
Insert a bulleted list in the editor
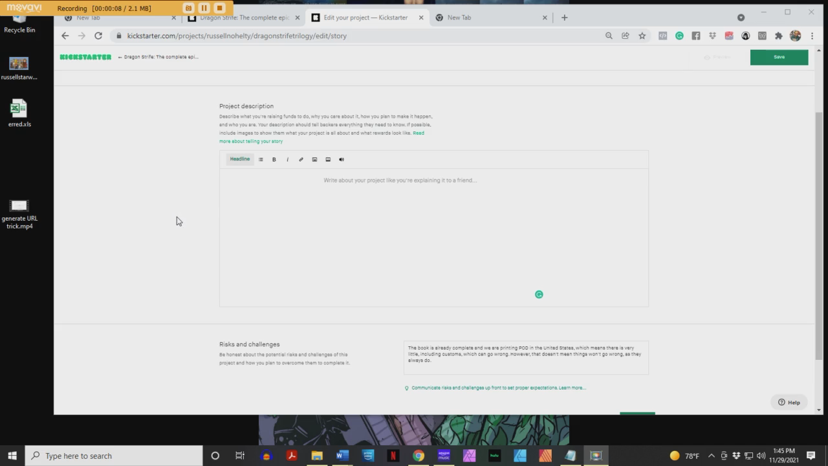(261, 159)
